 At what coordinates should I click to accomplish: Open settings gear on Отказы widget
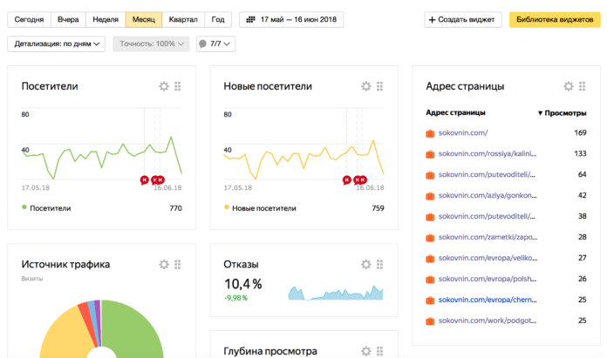(x=365, y=265)
